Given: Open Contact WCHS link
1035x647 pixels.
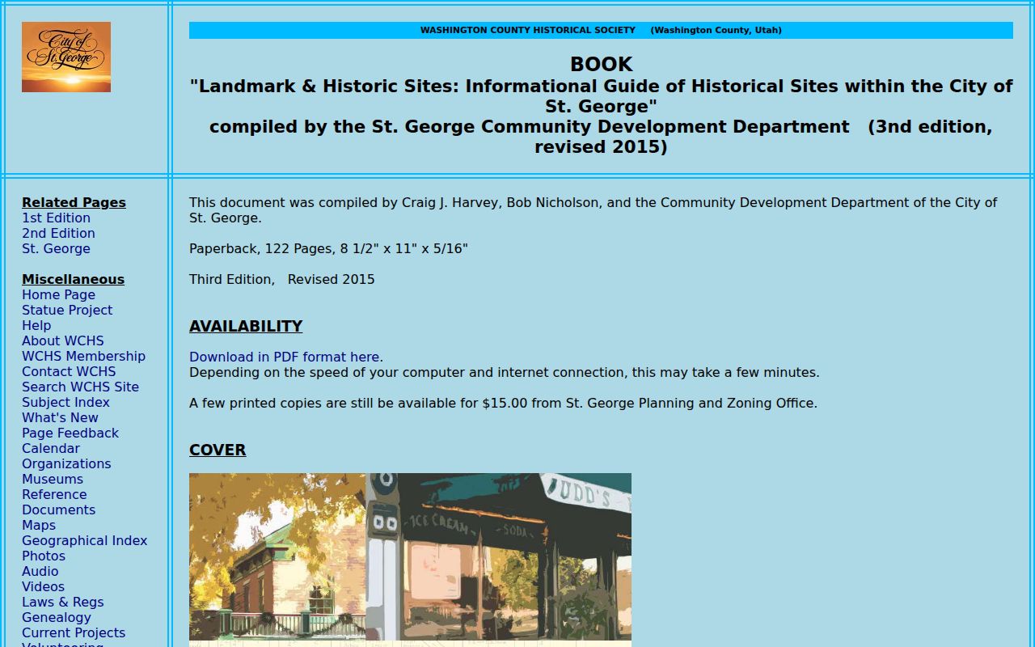Looking at the screenshot, I should 69,371.
